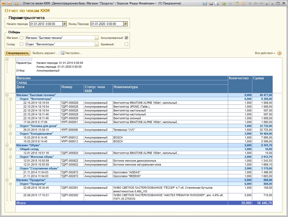Collapse the Магазин "Бытовая техника" group
The image size is (288, 217).
7,95
